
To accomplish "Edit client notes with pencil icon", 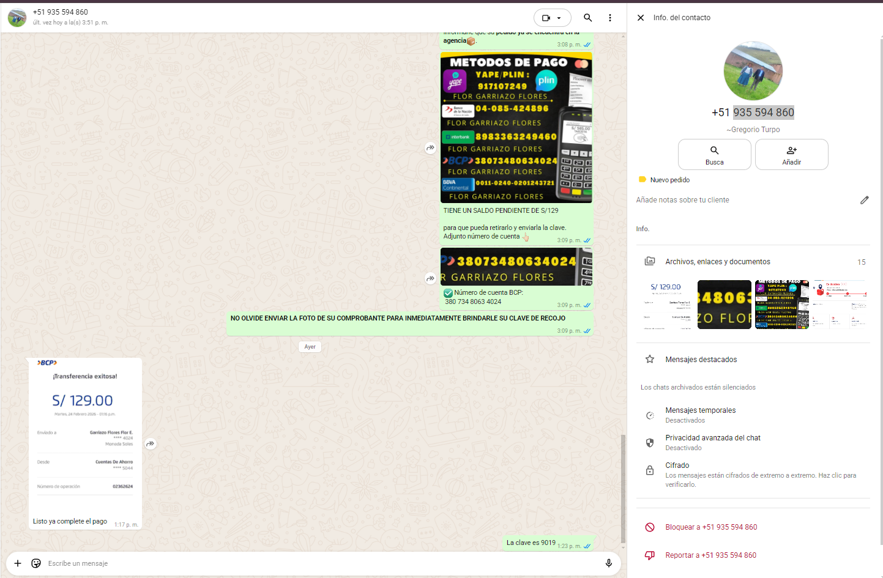I will tap(864, 200).
